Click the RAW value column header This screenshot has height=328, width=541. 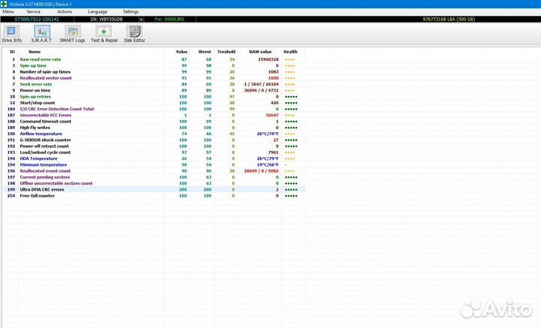[259, 52]
